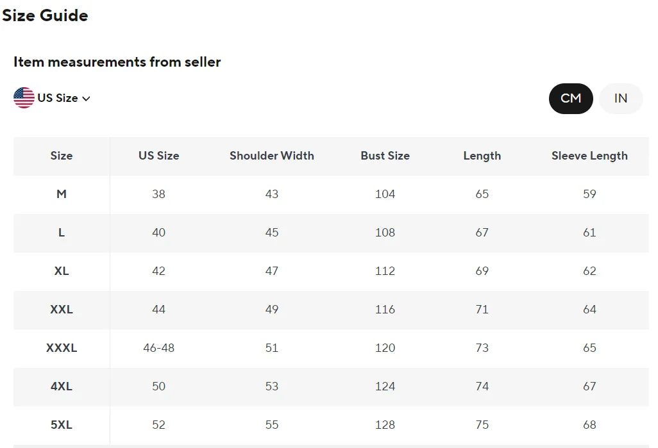Click the US flag icon

click(24, 97)
